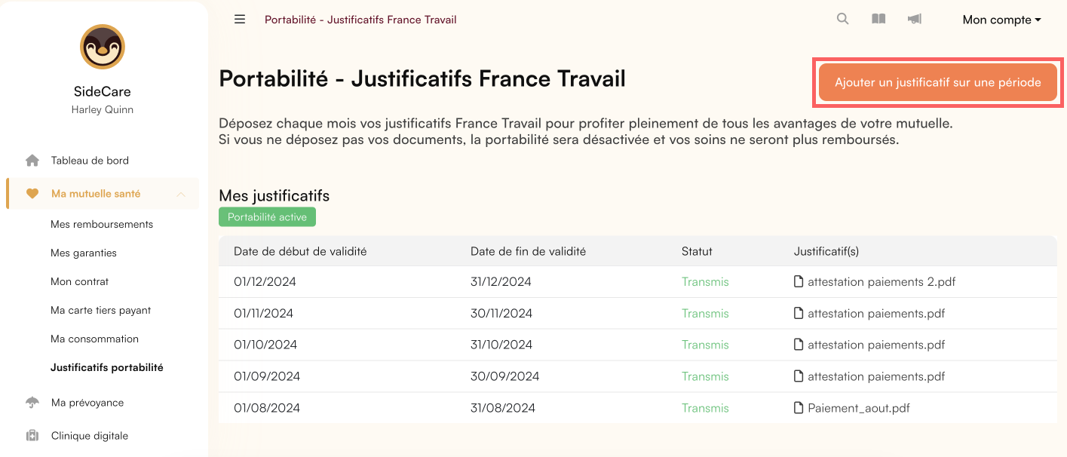Click end date 30/11/2024
The image size is (1067, 457).
pyautogui.click(x=501, y=314)
